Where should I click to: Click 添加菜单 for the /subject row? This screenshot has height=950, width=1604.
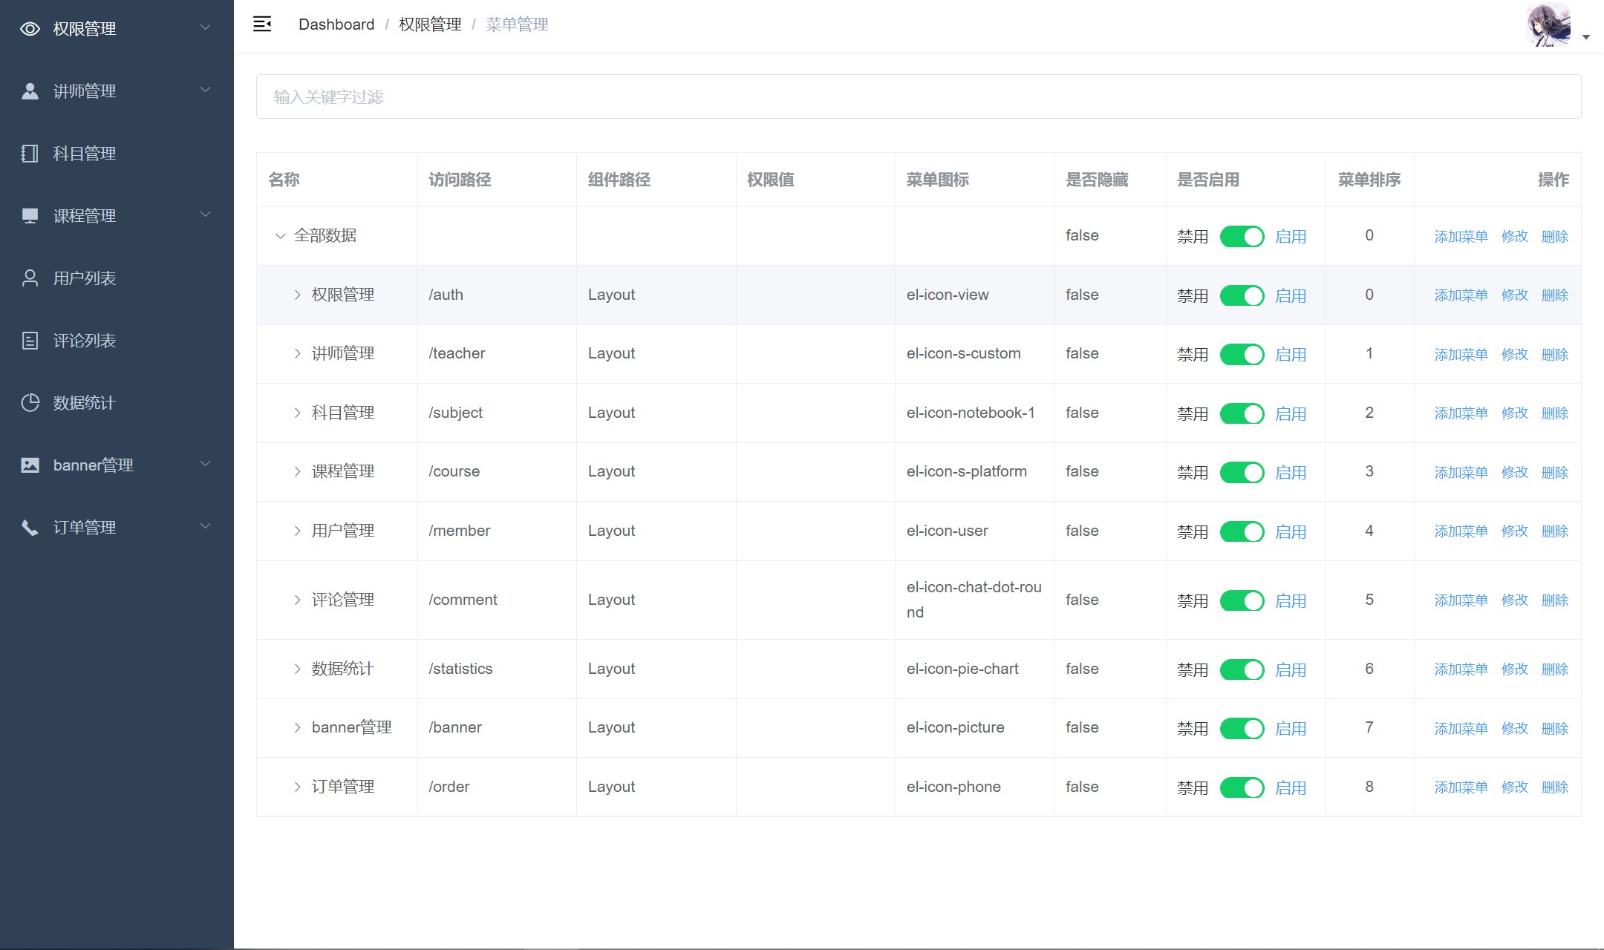click(1460, 413)
